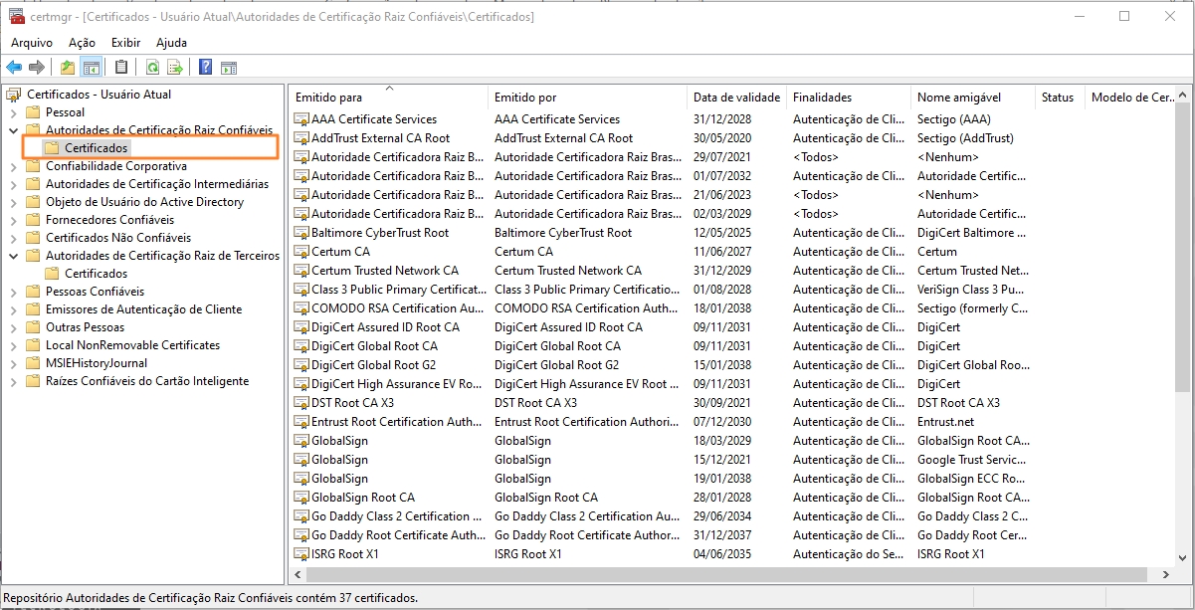Expand the Pessoas Confiáveis node
Viewport: 1195px width, 610px height.
(x=13, y=292)
